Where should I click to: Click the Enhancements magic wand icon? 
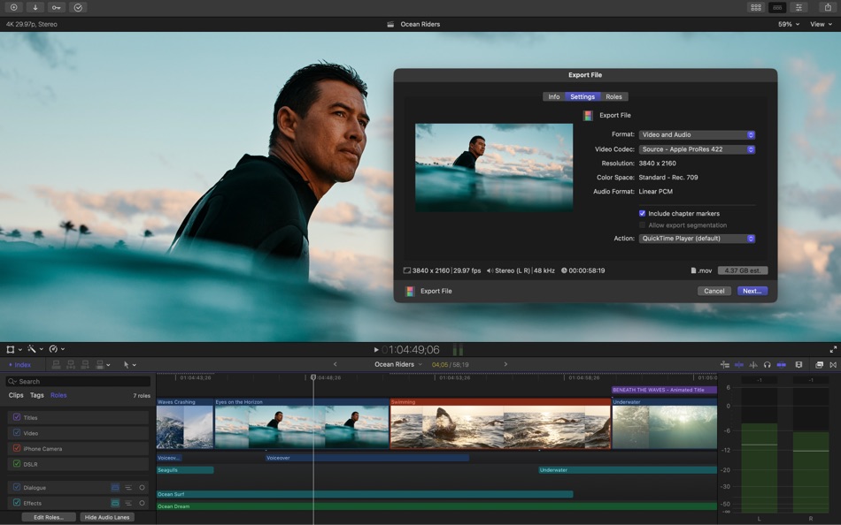click(30, 348)
